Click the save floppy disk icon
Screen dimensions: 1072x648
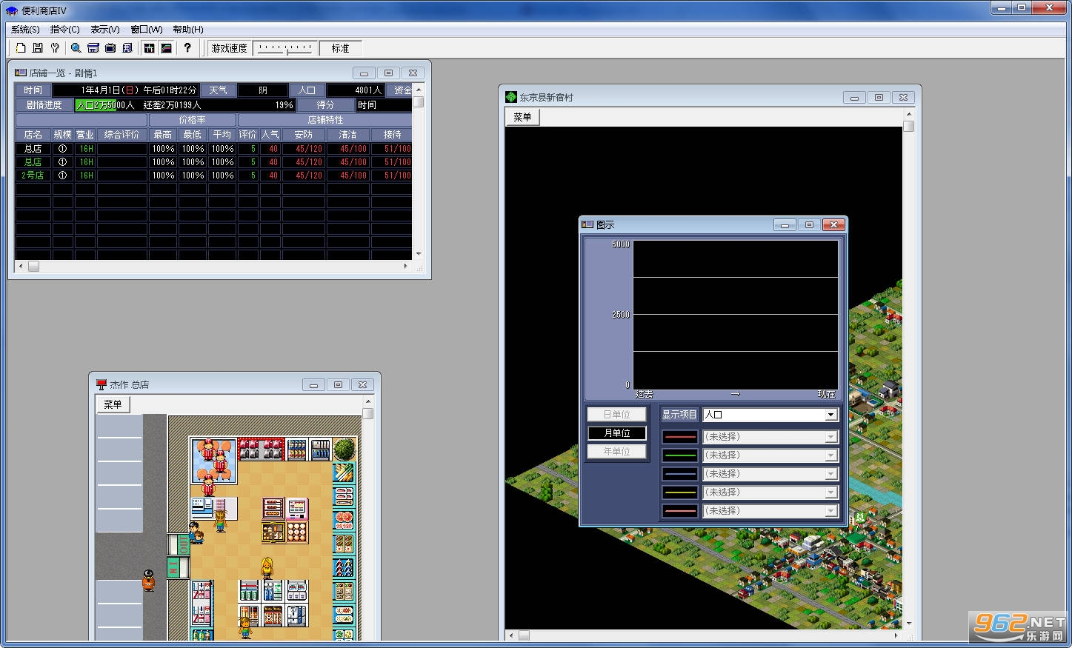38,48
